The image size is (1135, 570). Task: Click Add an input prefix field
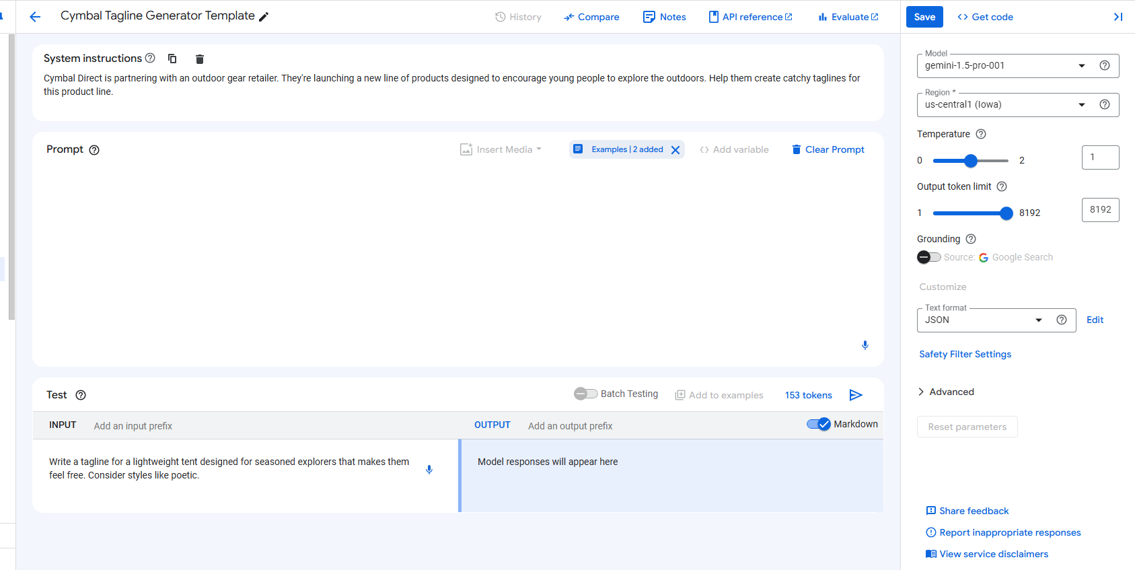pyautogui.click(x=133, y=426)
